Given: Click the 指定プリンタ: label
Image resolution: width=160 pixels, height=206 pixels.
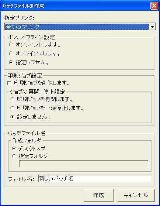Looking at the screenshot, I should [19, 18].
